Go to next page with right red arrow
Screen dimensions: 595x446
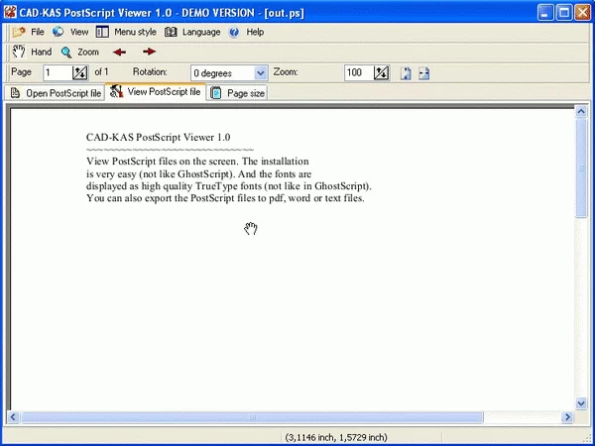149,52
